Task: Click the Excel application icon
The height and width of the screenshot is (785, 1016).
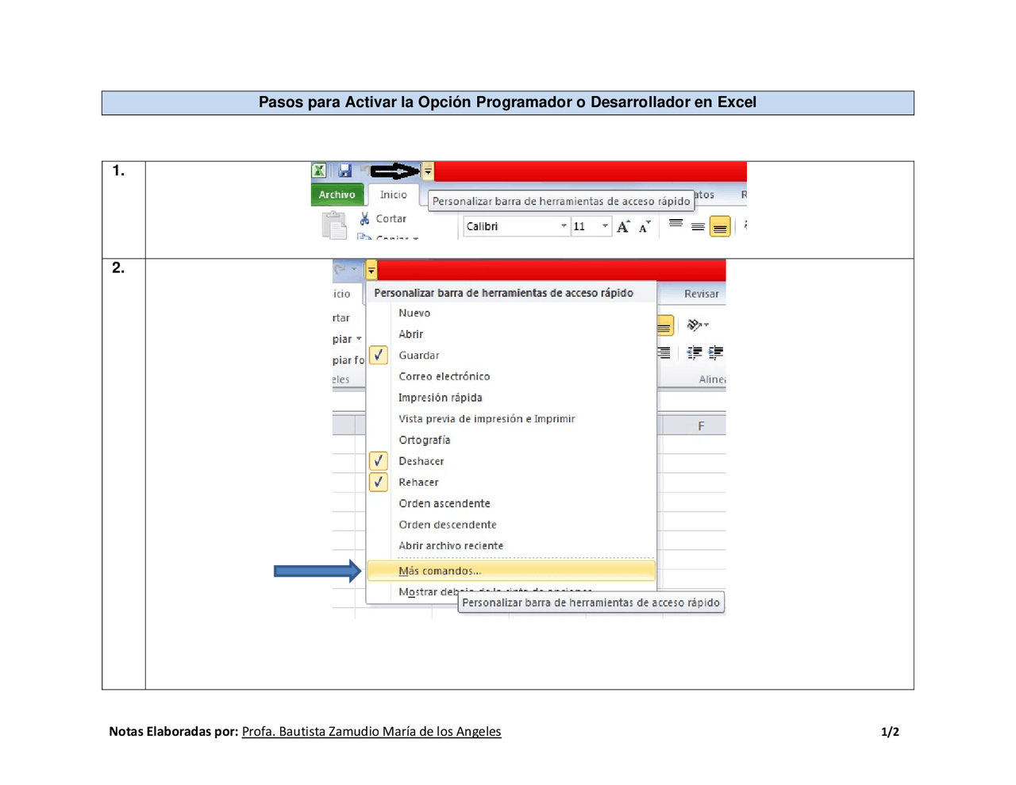Action: tap(317, 170)
